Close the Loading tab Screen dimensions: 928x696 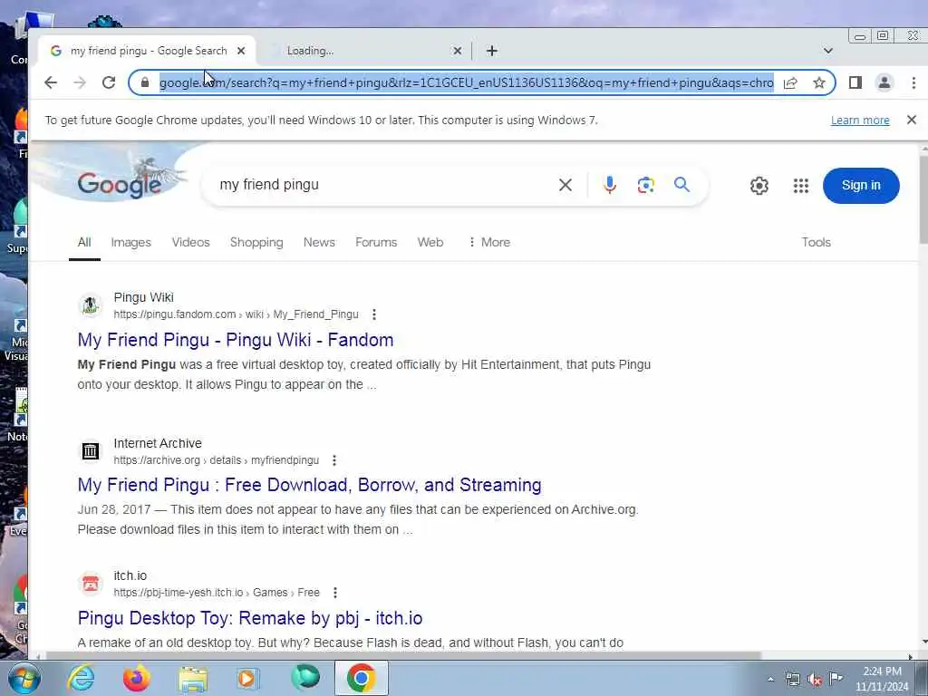click(457, 51)
